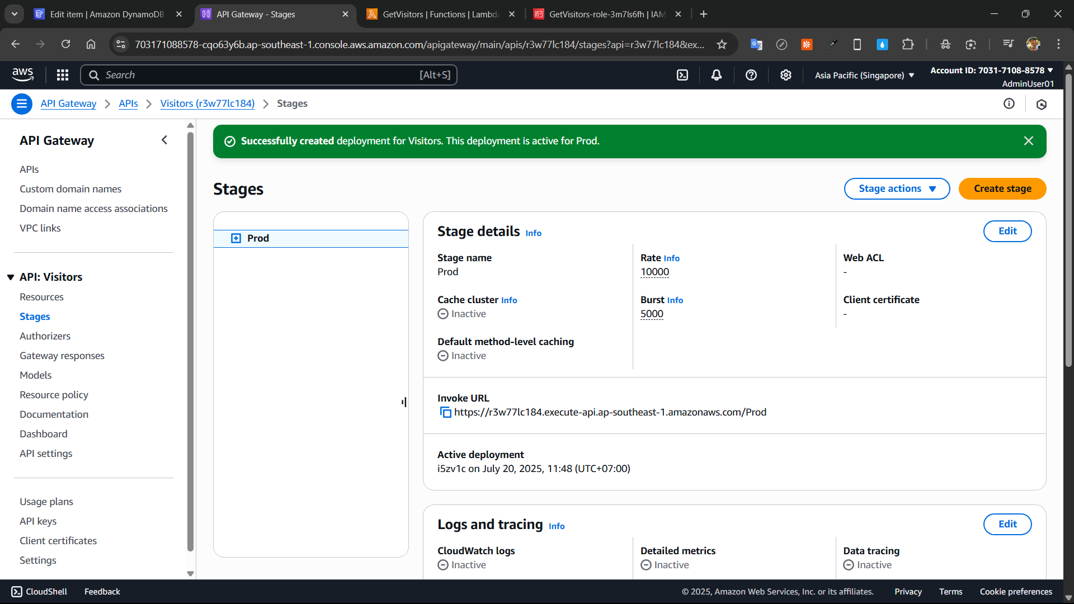This screenshot has height=604, width=1074.
Task: Open the browser extensions puzzle icon
Action: tap(908, 44)
